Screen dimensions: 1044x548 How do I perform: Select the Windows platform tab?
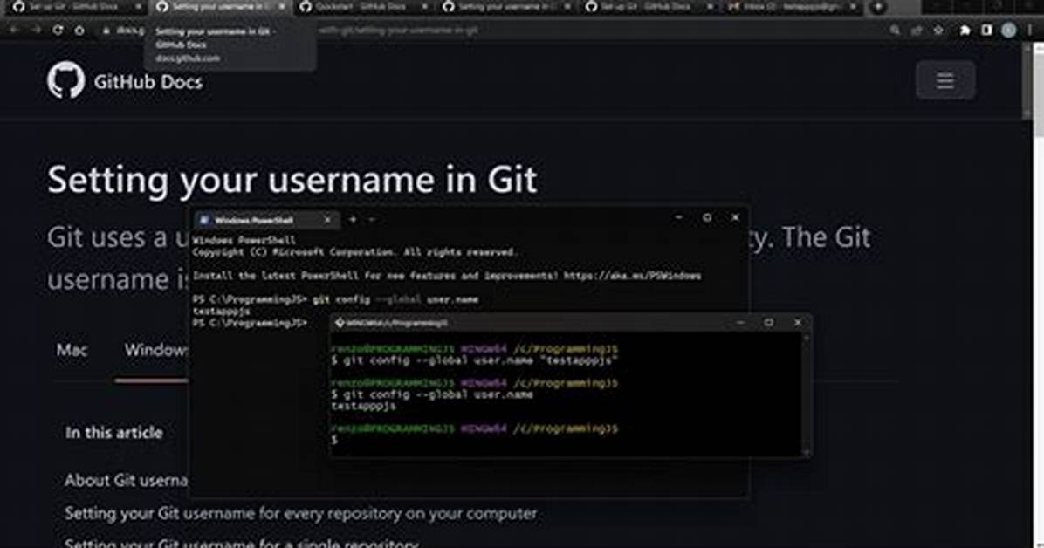point(156,350)
